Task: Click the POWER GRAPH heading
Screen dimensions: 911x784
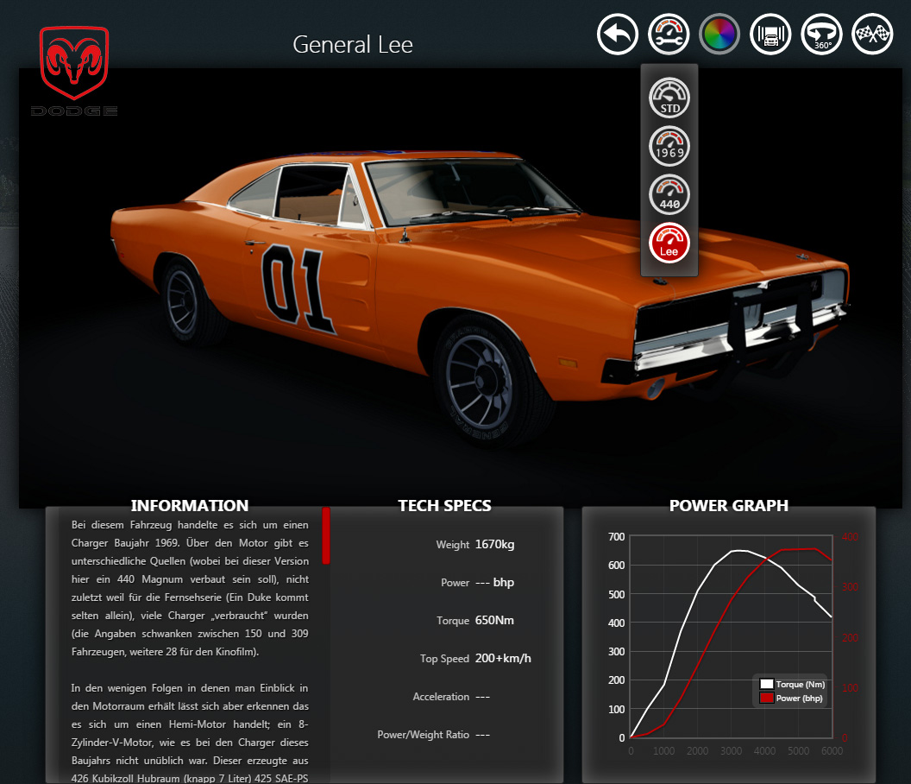Action: tap(729, 505)
